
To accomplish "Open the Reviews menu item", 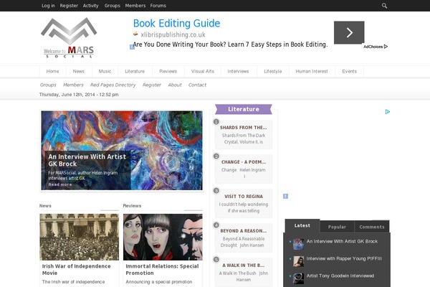I will pos(168,72).
